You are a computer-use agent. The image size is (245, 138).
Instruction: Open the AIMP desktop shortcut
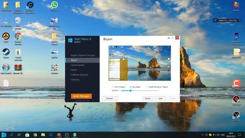tap(6, 38)
